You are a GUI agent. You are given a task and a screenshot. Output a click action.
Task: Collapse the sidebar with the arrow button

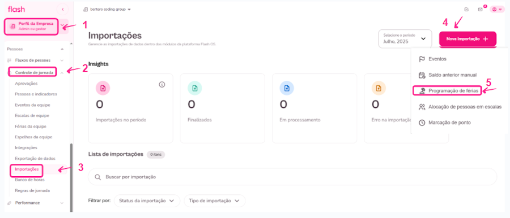62,10
